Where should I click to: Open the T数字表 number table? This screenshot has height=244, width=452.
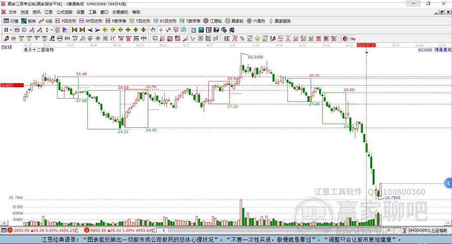190,21
